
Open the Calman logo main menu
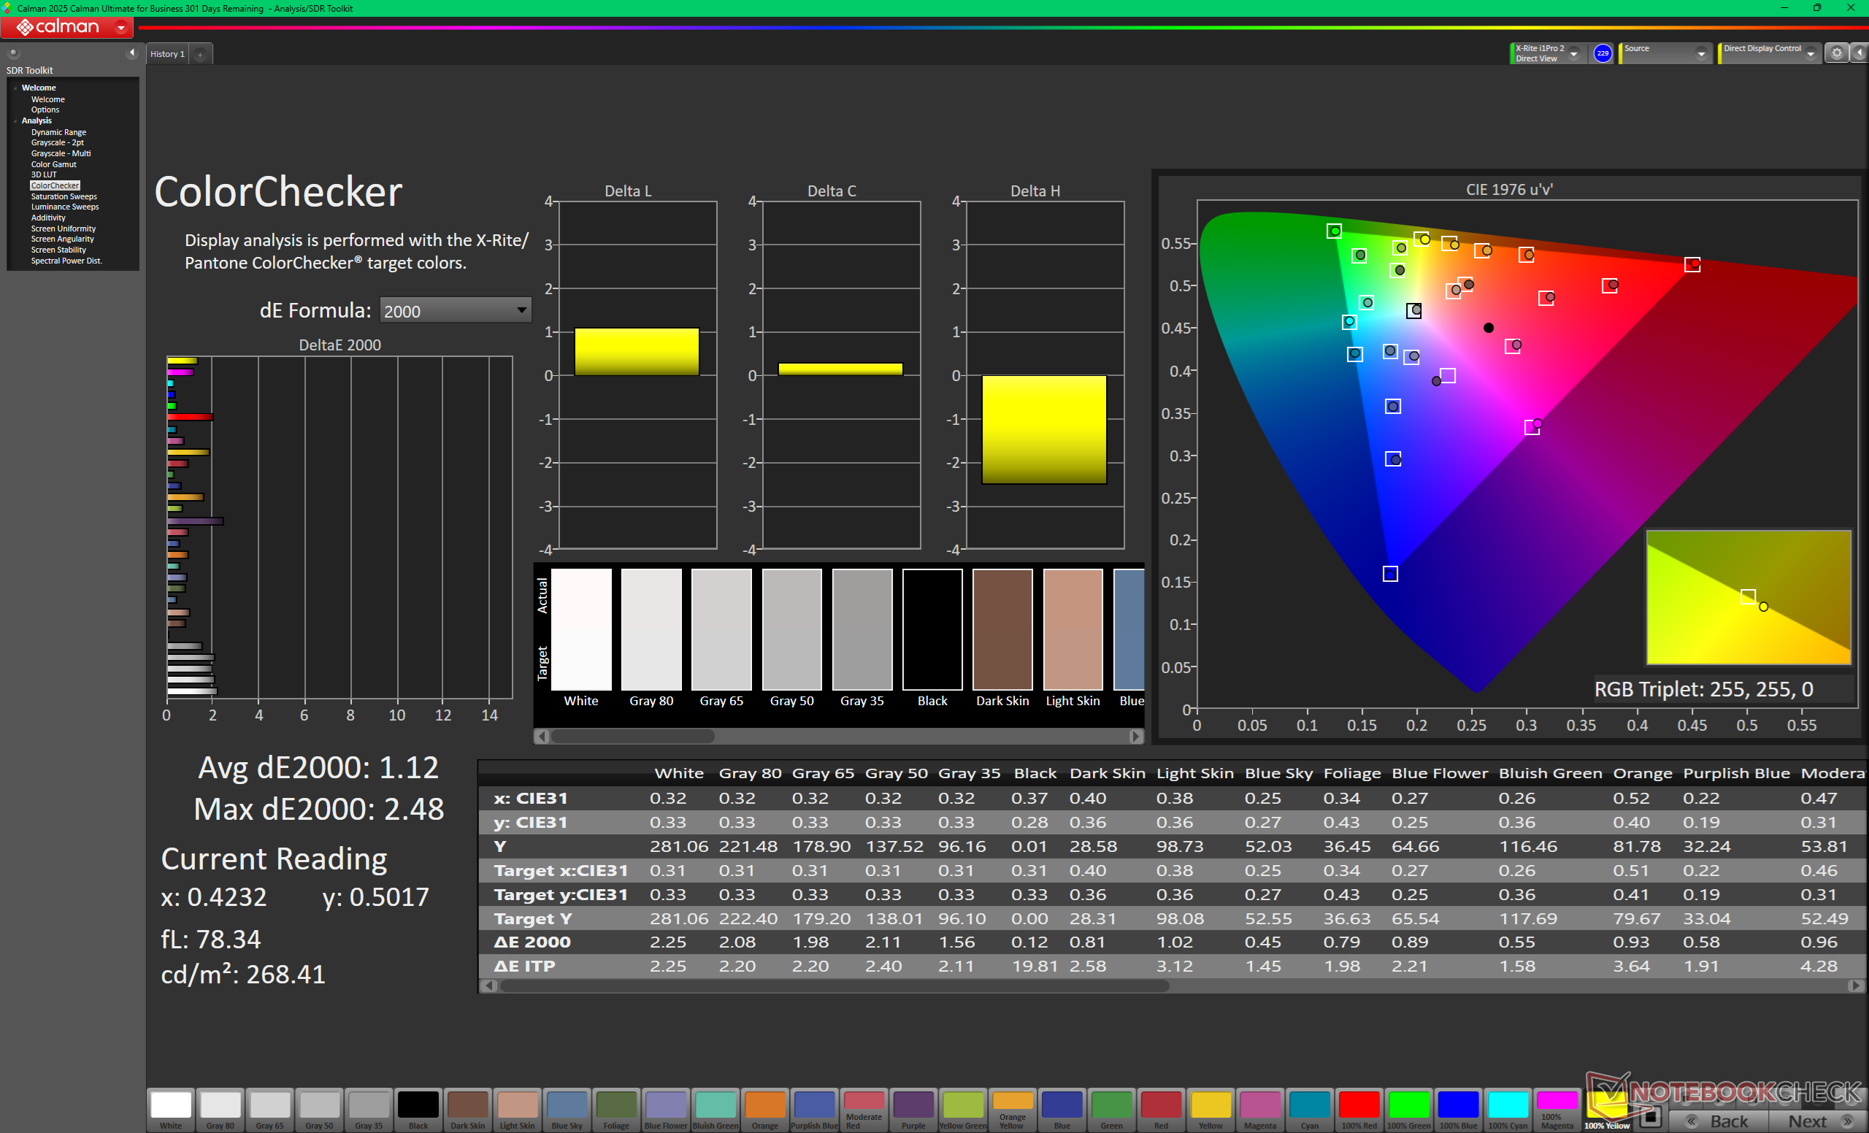point(66,27)
